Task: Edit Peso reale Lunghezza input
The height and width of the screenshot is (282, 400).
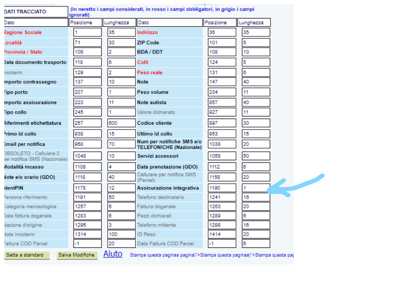Action: coord(256,73)
